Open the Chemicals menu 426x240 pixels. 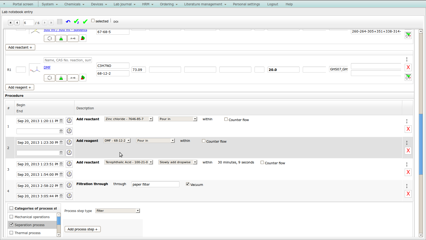coord(74,4)
